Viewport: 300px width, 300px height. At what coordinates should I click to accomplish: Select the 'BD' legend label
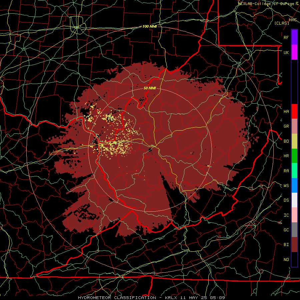[x=286, y=141]
